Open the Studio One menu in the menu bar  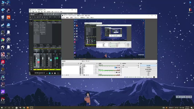57,12
